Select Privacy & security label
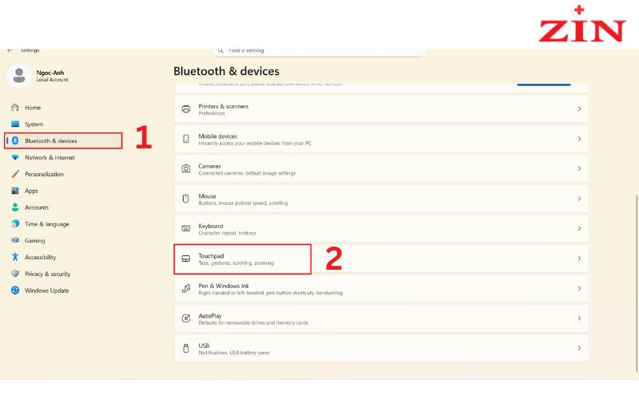Viewport: 639px width, 399px height. pyautogui.click(x=47, y=274)
